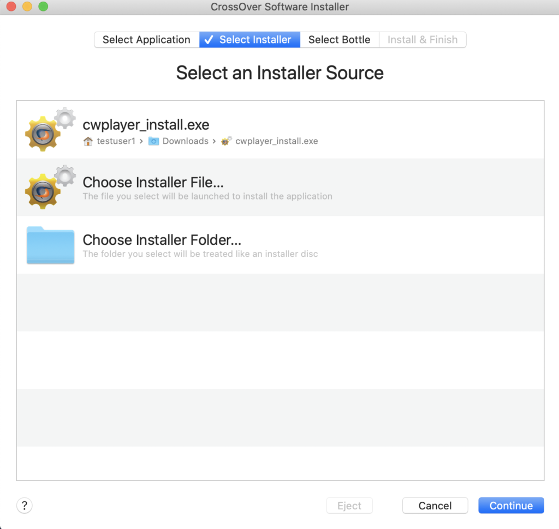Select the Choose Installer Folder... option
559x529 pixels.
point(162,240)
